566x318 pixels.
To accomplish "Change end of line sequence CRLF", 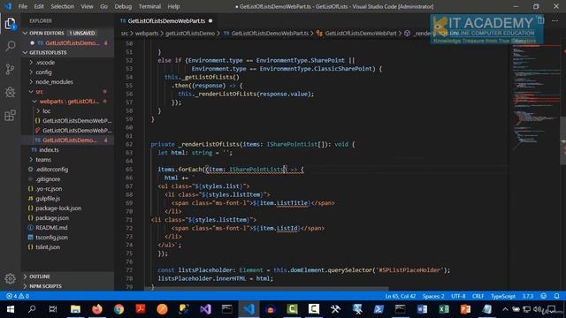I will (478, 296).
